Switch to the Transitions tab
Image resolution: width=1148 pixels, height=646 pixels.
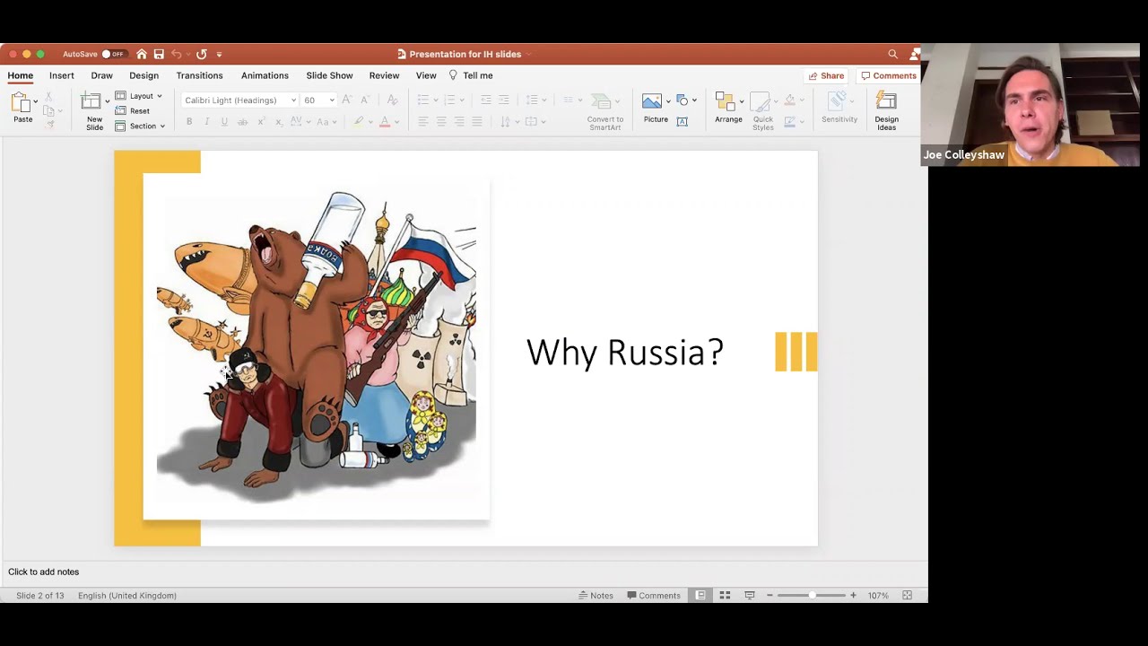point(199,75)
